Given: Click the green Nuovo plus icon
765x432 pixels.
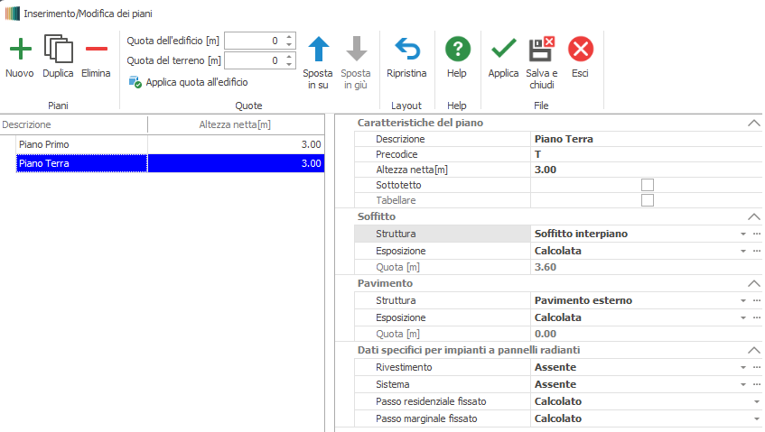Looking at the screenshot, I should tap(20, 49).
